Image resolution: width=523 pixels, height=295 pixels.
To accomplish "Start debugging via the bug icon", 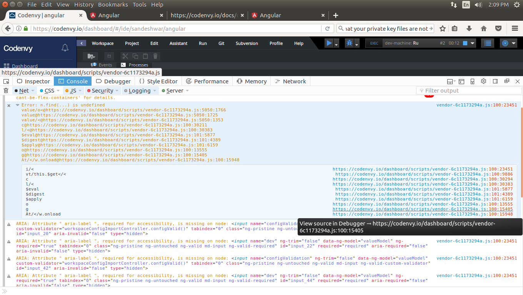I will pyautogui.click(x=350, y=43).
